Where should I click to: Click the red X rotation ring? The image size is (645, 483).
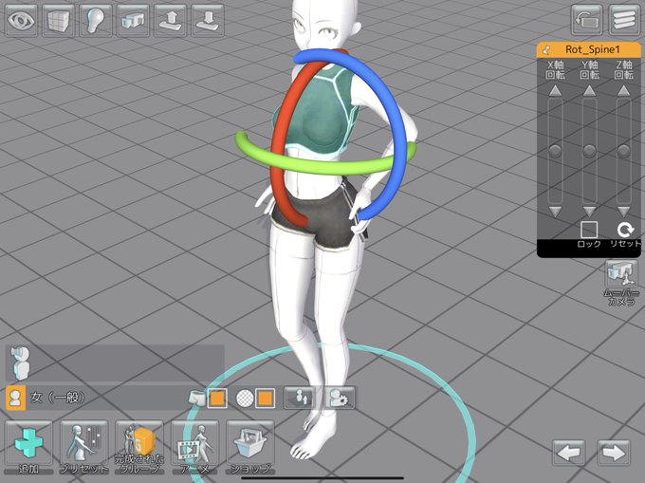(278, 139)
